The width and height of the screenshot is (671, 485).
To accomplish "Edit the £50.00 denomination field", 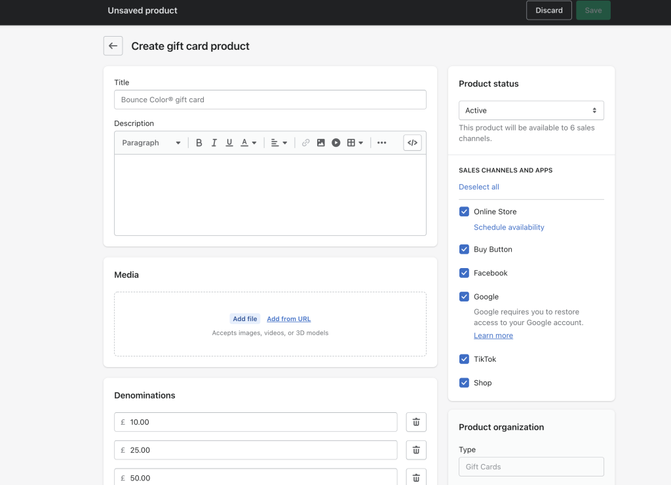I will [x=256, y=478].
